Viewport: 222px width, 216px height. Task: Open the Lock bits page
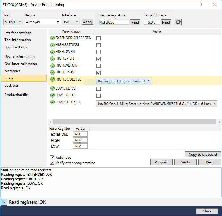pos(12,85)
